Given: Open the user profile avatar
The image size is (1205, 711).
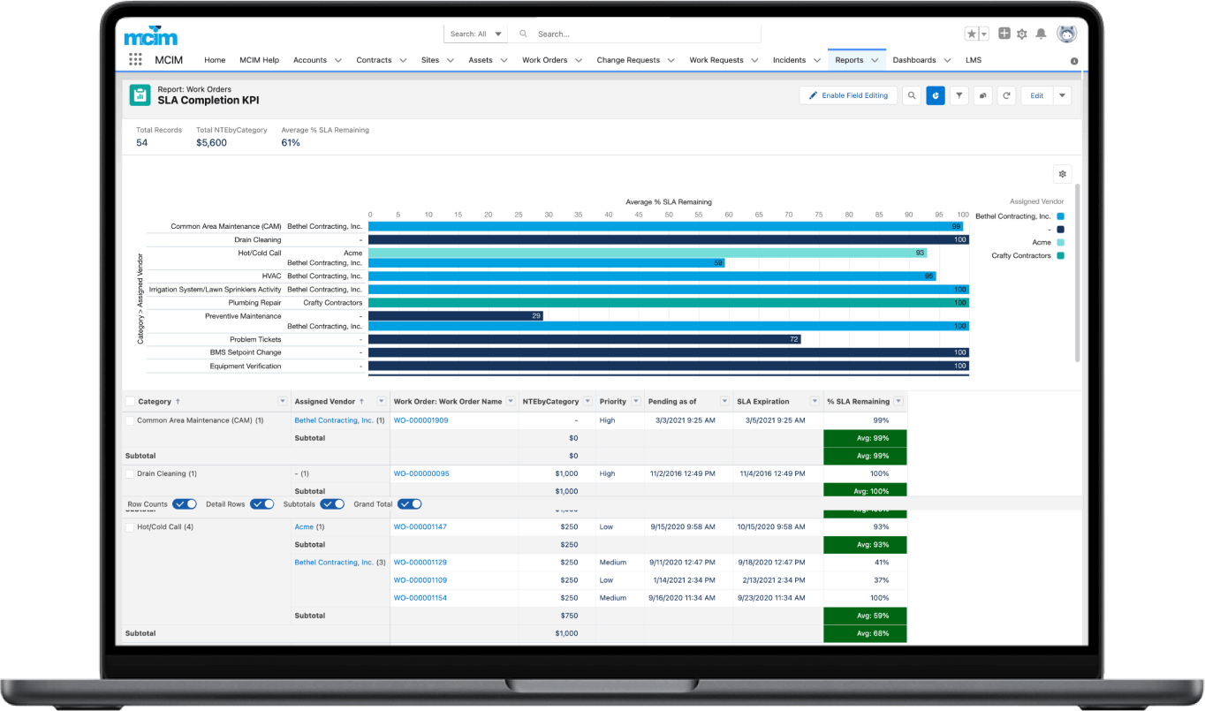Looking at the screenshot, I should pyautogui.click(x=1067, y=34).
